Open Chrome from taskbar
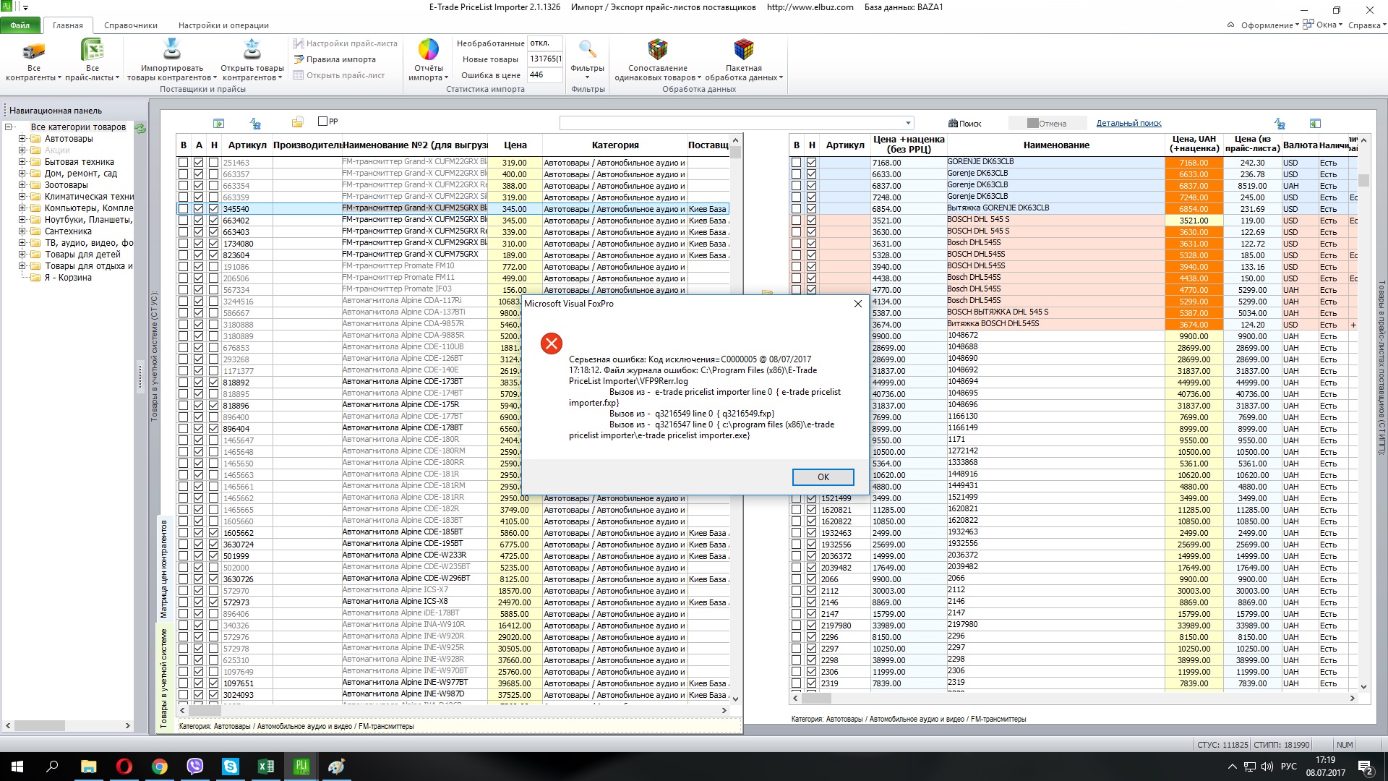Viewport: 1388px width, 781px height. click(x=159, y=767)
